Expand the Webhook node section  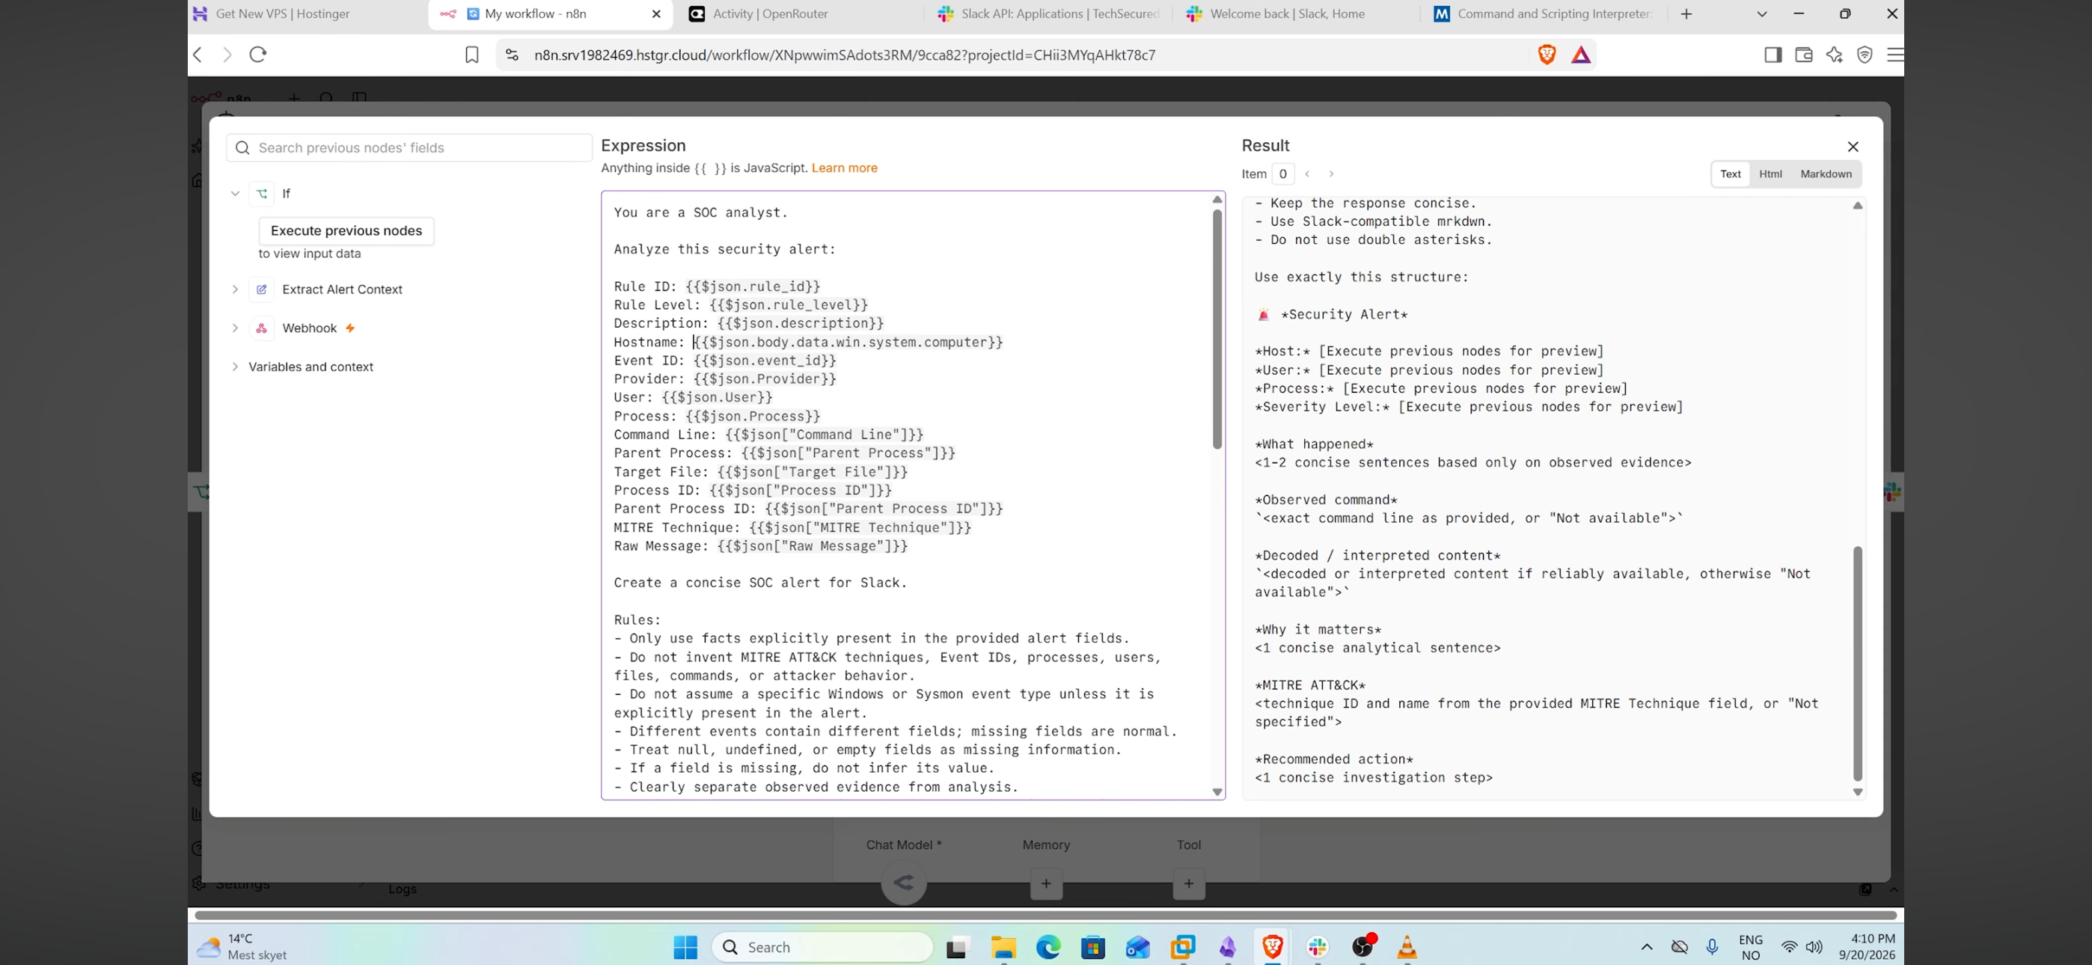pos(235,328)
